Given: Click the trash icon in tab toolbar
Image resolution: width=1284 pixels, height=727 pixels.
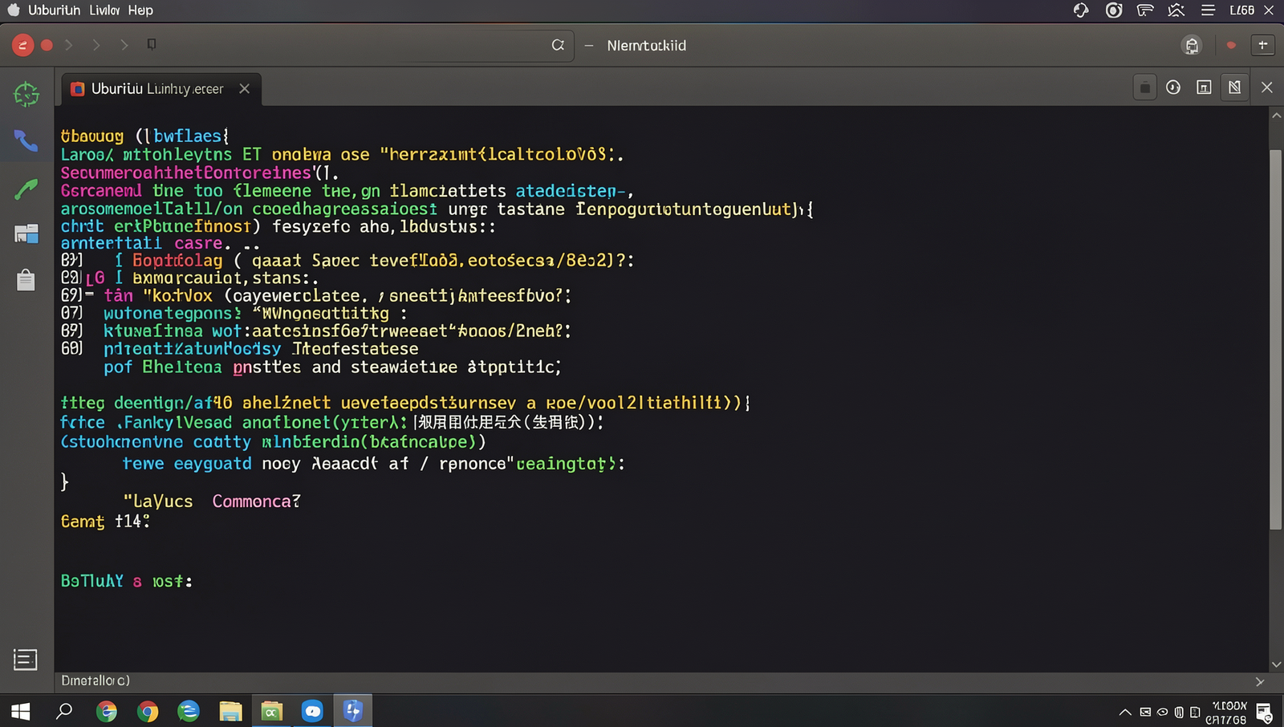Looking at the screenshot, I should tap(1145, 87).
